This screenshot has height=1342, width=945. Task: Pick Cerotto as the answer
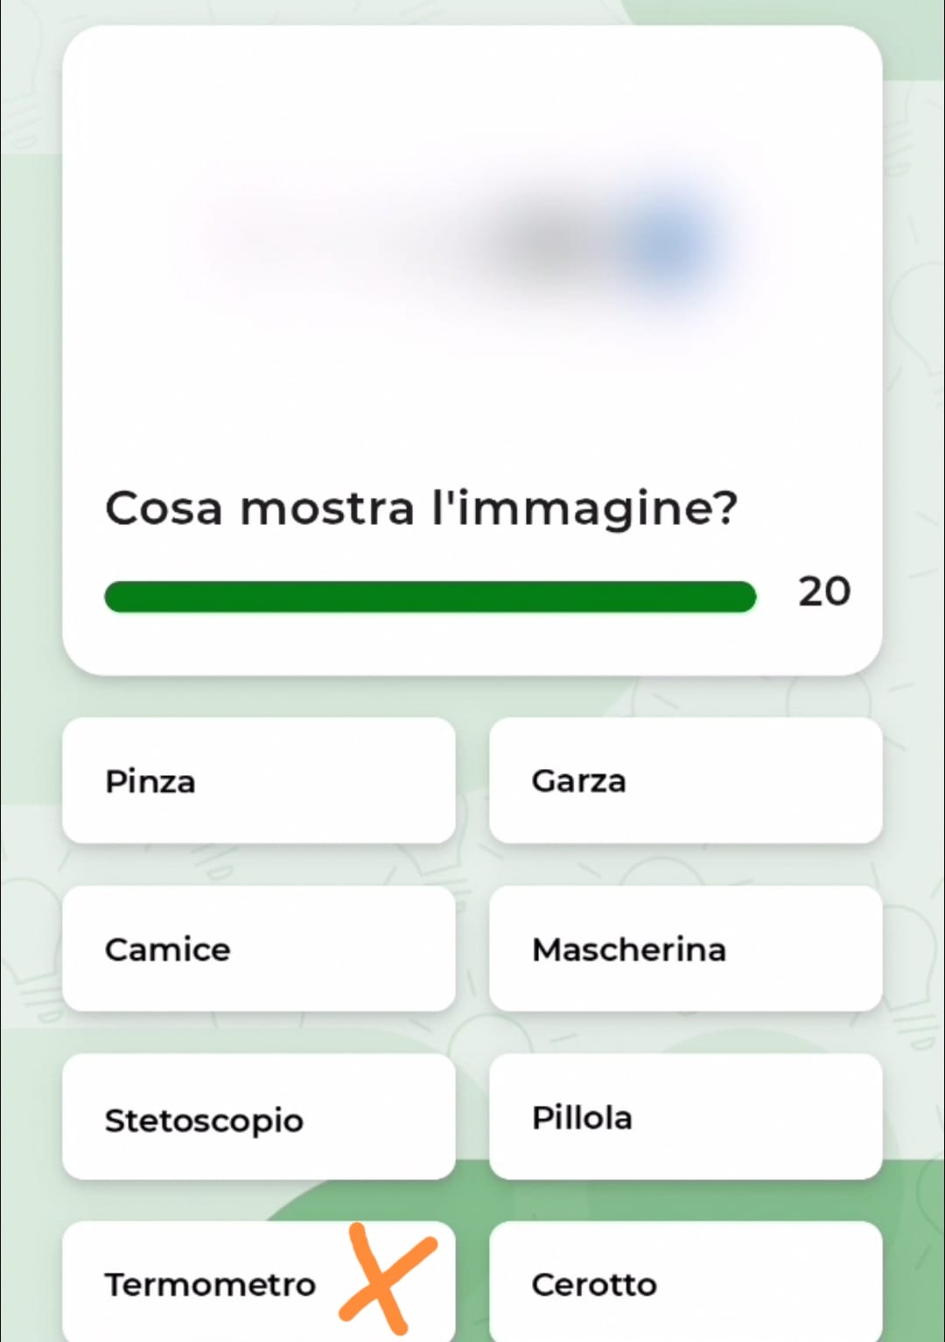685,1284
